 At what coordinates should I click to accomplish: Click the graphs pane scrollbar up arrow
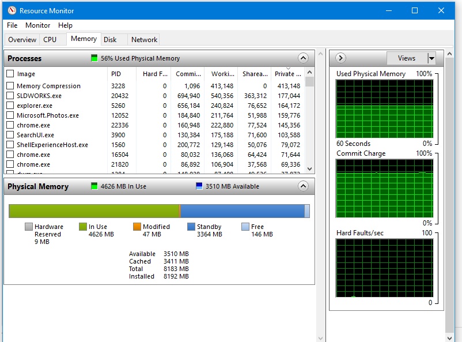449,54
